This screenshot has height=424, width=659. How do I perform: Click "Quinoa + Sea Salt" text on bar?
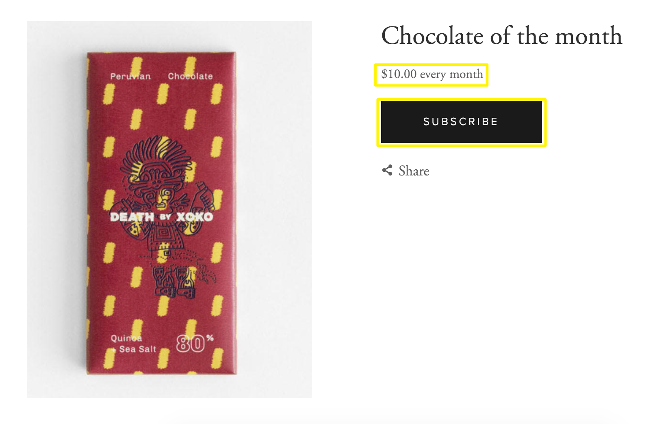[134, 344]
